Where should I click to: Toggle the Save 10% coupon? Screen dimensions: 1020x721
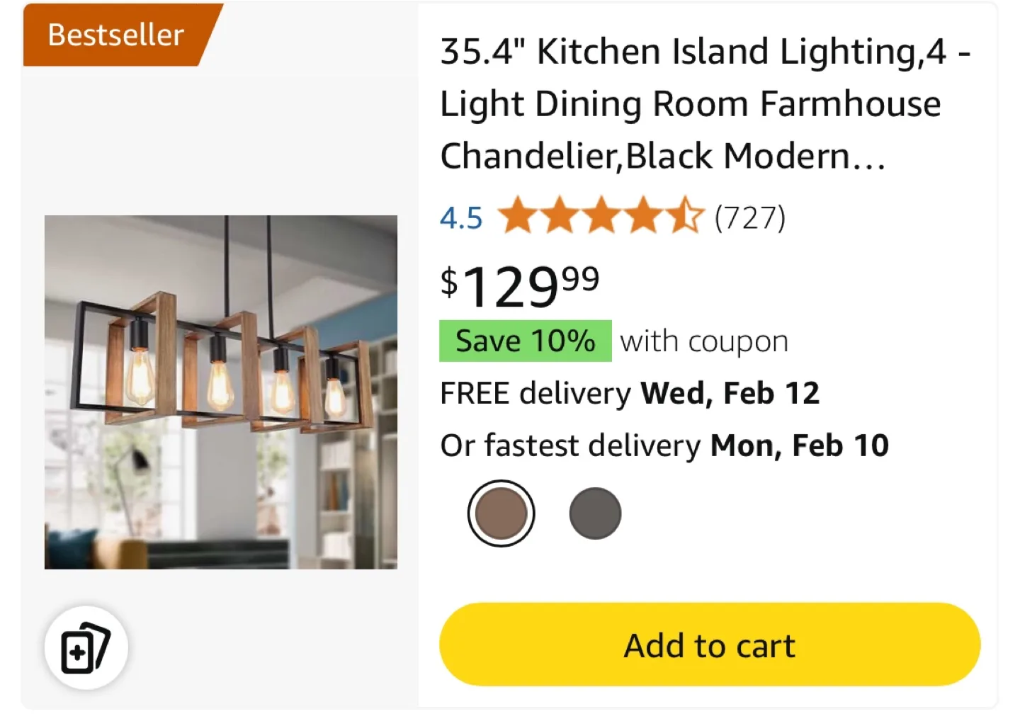click(x=525, y=340)
